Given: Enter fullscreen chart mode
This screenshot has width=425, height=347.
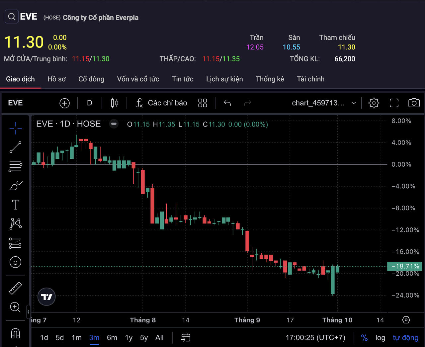Looking at the screenshot, I should (x=394, y=103).
